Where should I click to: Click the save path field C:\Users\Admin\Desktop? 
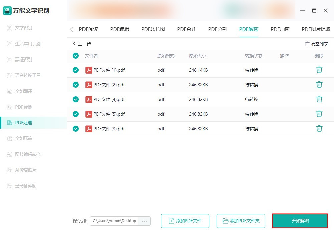click(x=114, y=221)
